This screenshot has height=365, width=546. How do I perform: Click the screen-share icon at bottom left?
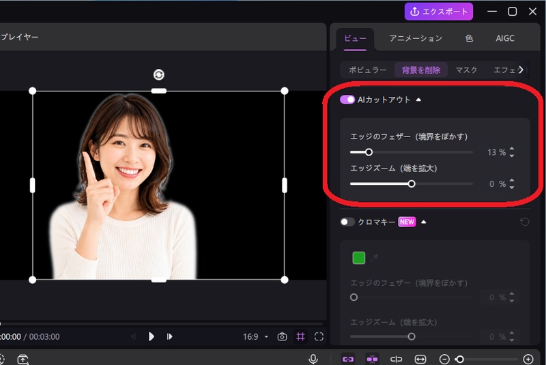[23, 359]
